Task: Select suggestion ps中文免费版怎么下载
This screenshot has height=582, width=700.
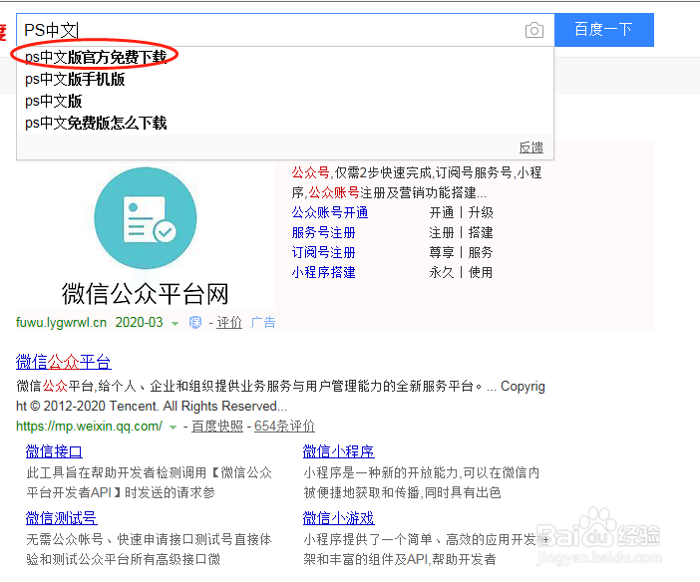Action: point(96,123)
